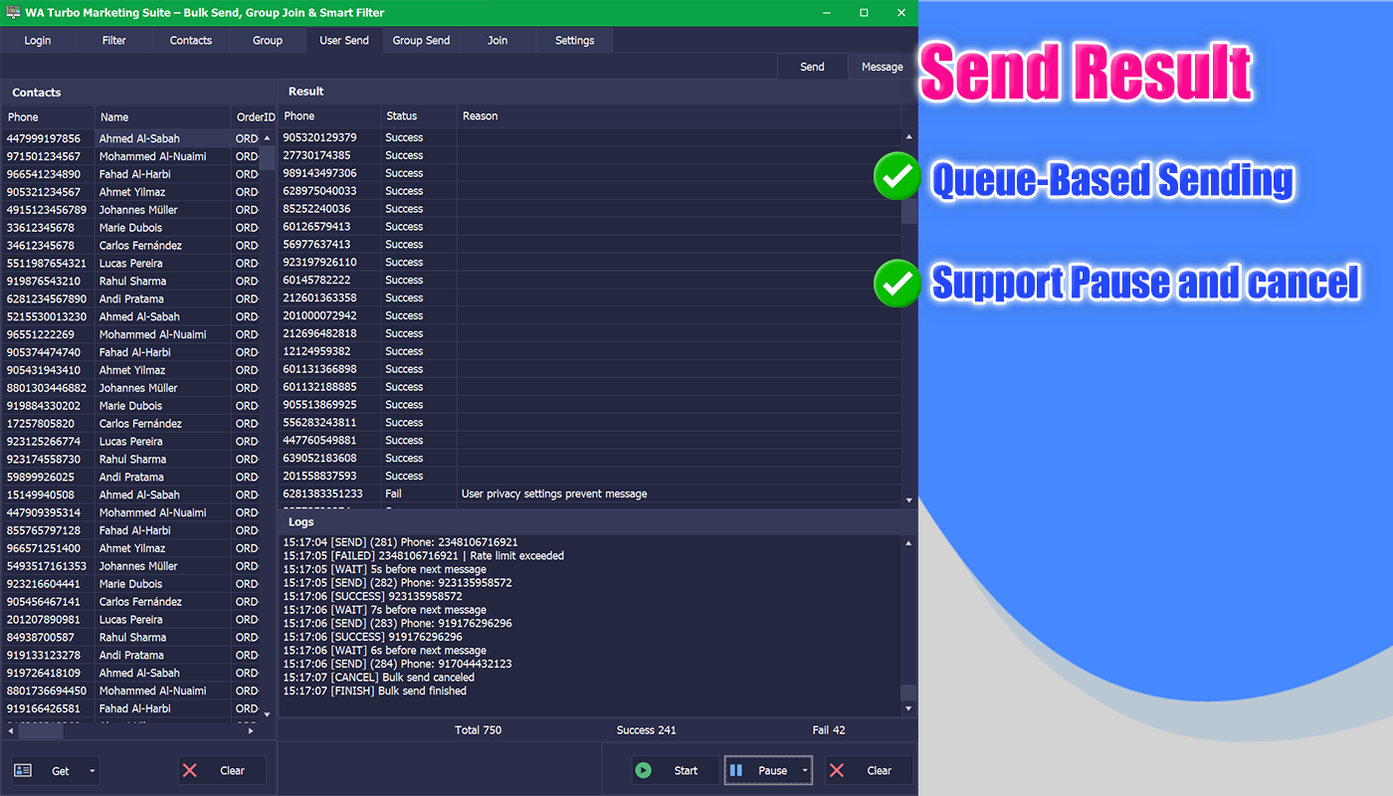Image resolution: width=1393 pixels, height=796 pixels.
Task: Click log line '[SEND] (284) Phone: 917044432123'
Action: click(x=397, y=664)
